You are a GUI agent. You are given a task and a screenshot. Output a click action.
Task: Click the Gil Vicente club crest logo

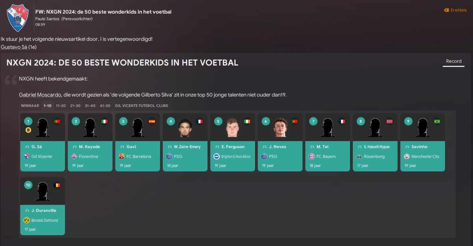[18, 18]
